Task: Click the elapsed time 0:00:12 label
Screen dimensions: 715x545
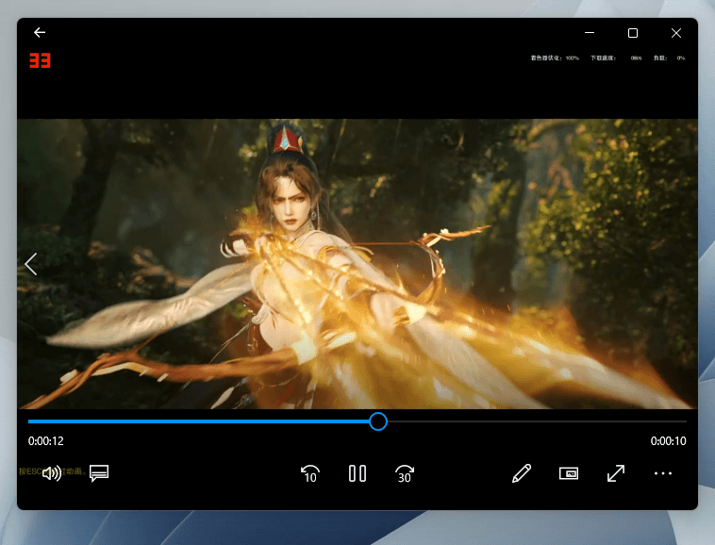Action: pyautogui.click(x=46, y=441)
